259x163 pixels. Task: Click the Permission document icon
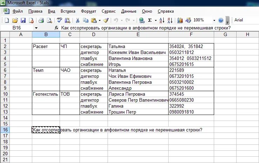31,20
